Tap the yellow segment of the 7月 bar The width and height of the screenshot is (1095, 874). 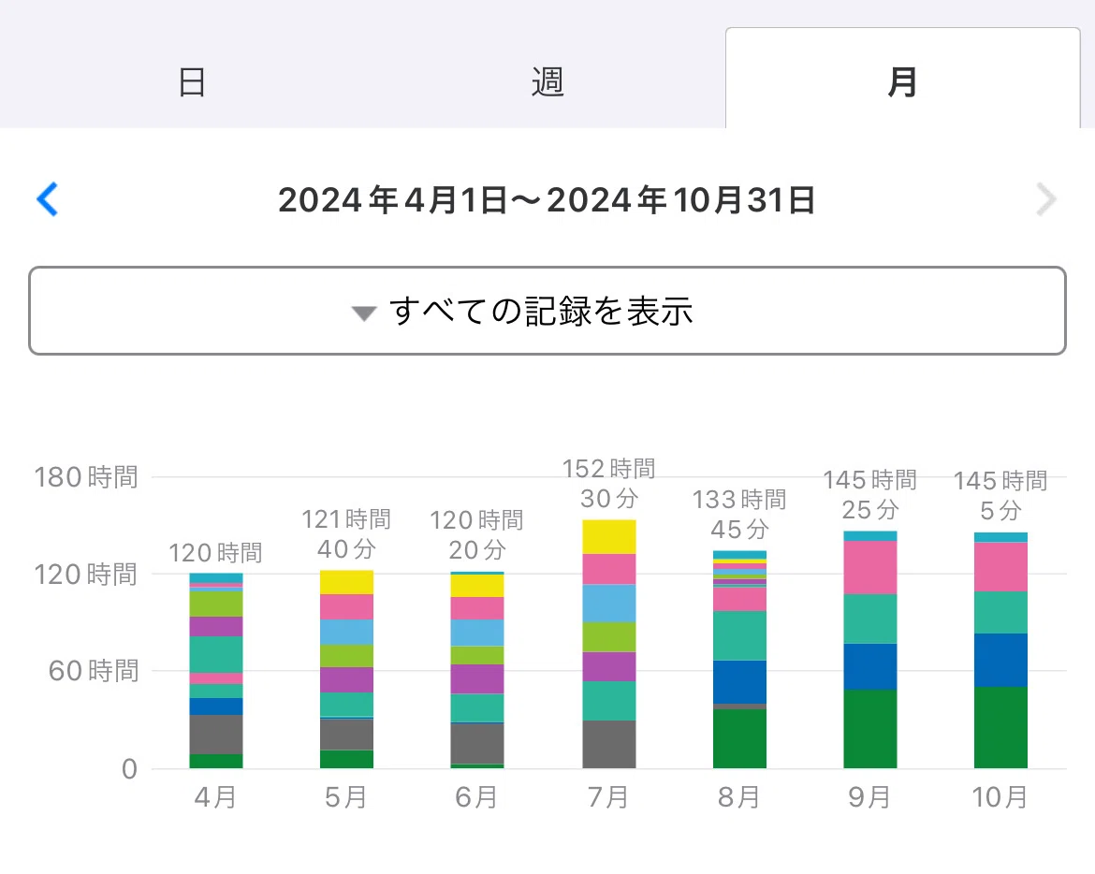[x=609, y=537]
